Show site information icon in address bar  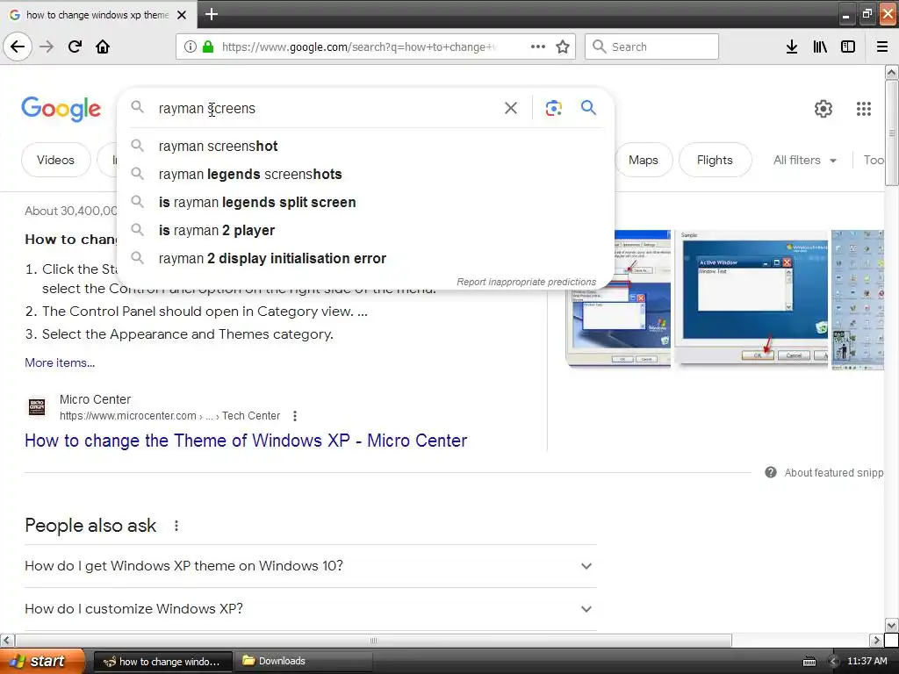[x=190, y=47]
